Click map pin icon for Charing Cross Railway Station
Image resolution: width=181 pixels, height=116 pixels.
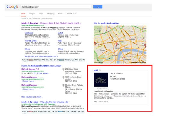tap(63, 86)
